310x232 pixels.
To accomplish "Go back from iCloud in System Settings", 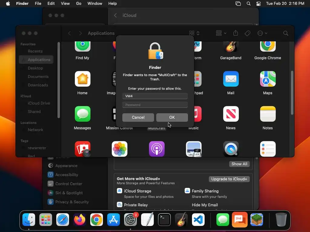I will tap(115, 15).
